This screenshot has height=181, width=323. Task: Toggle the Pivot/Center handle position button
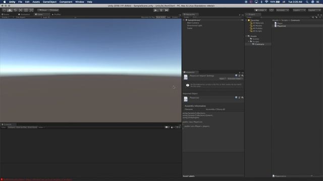point(43,10)
